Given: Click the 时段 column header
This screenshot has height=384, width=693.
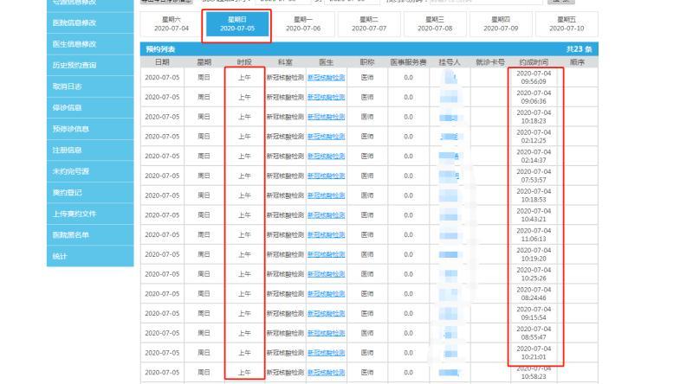Looking at the screenshot, I should 244,62.
